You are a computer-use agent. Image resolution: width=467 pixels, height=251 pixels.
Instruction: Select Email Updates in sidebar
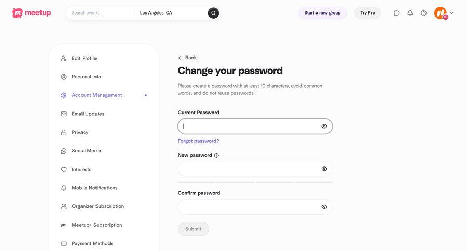(x=88, y=114)
